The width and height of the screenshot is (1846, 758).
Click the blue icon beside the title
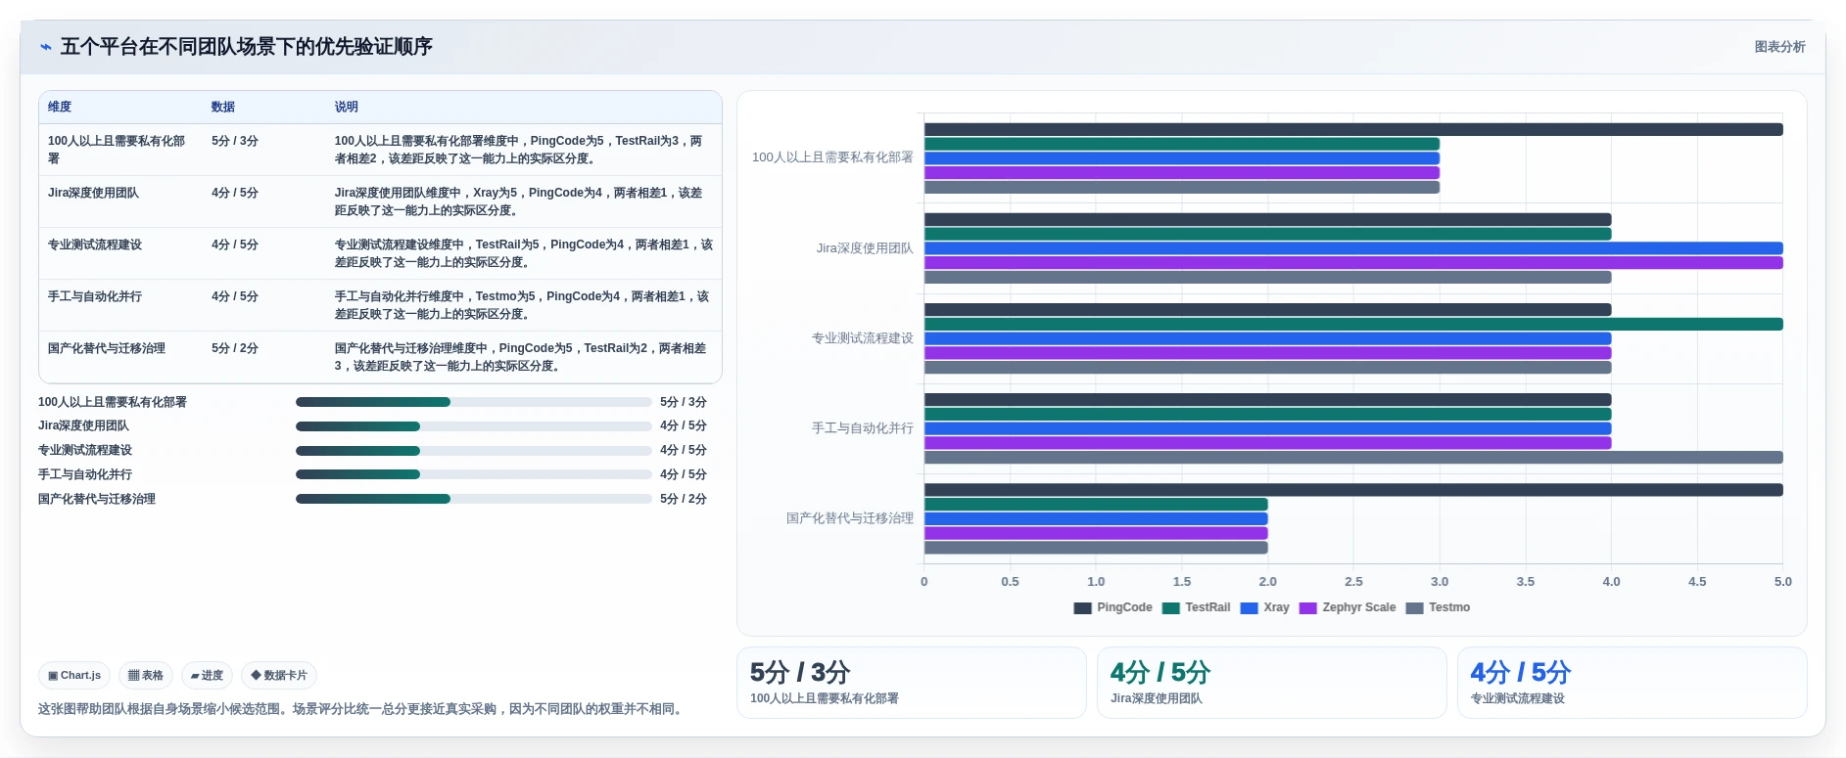(46, 47)
